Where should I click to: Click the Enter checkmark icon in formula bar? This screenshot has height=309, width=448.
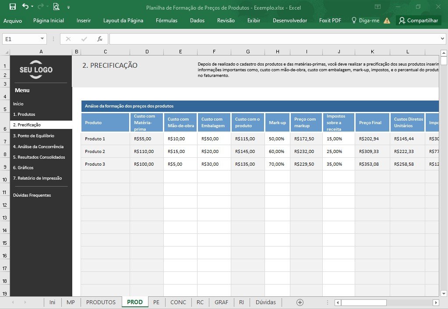(84, 39)
